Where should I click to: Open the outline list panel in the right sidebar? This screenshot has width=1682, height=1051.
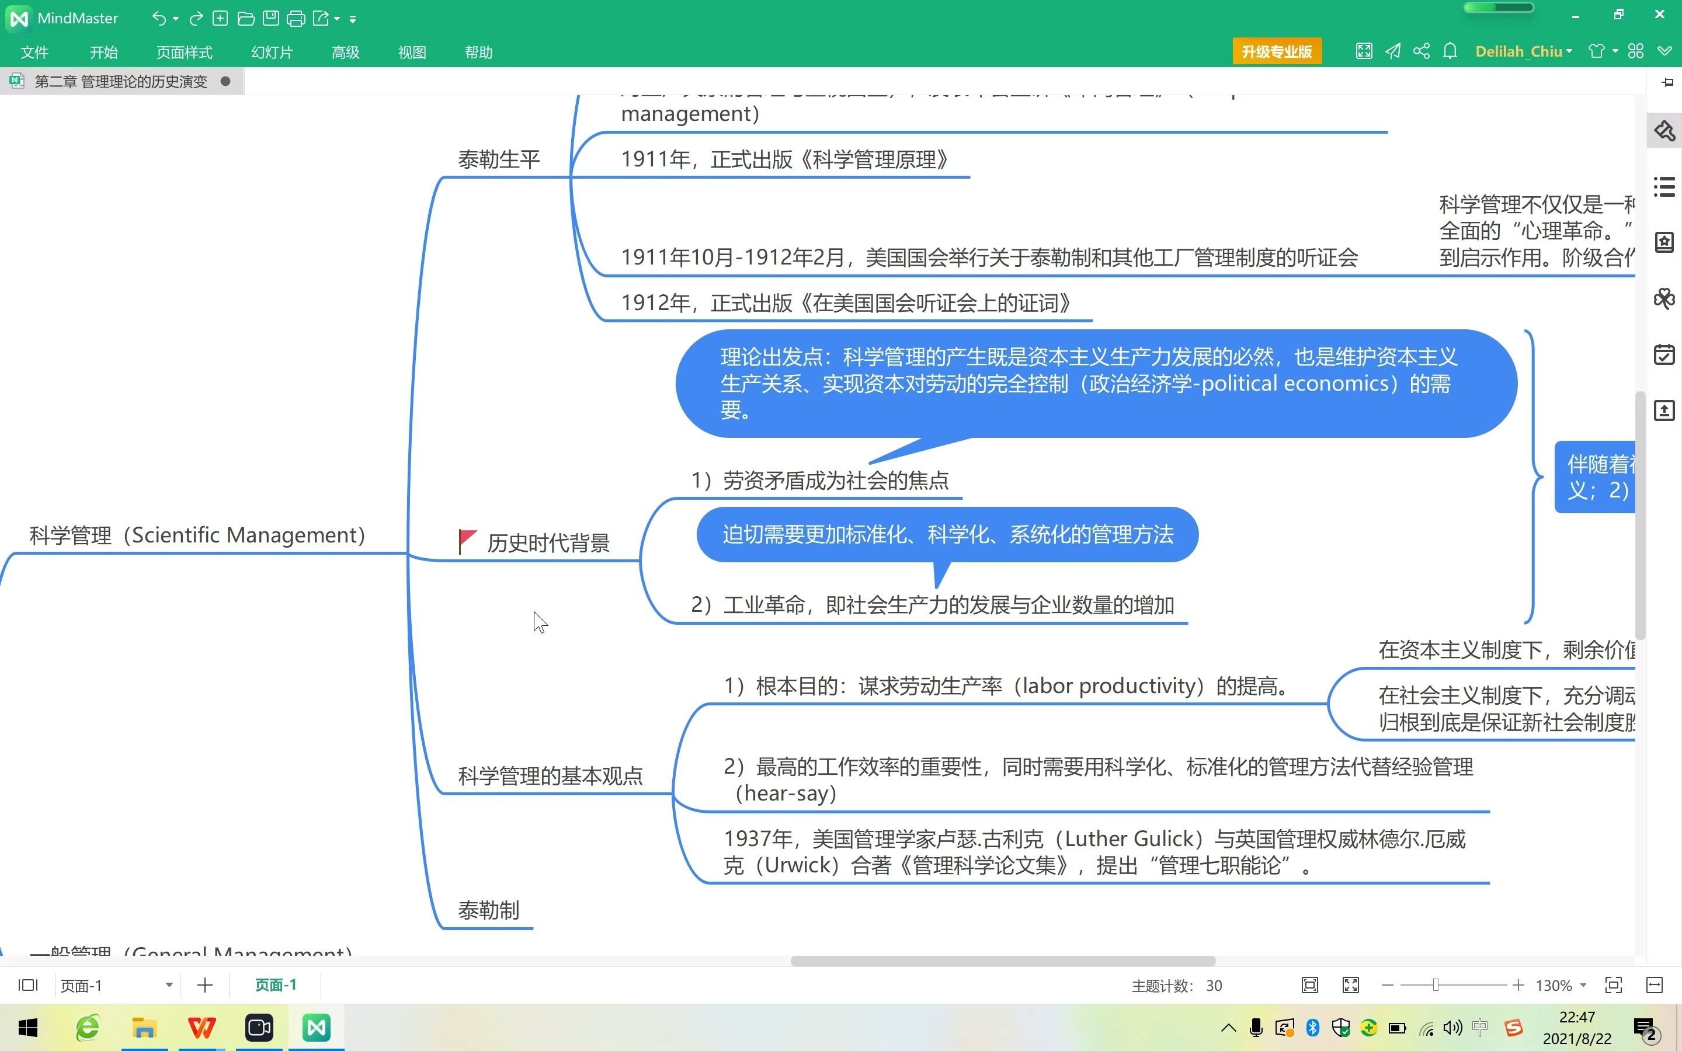(1664, 187)
